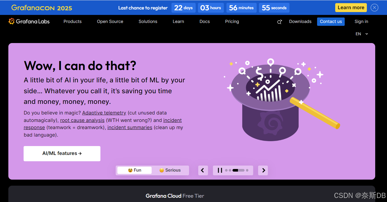Open the root cause analysis link

click(82, 120)
